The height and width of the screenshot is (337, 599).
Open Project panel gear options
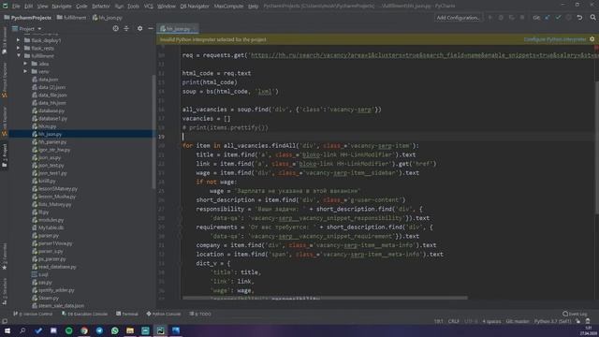[139, 29]
